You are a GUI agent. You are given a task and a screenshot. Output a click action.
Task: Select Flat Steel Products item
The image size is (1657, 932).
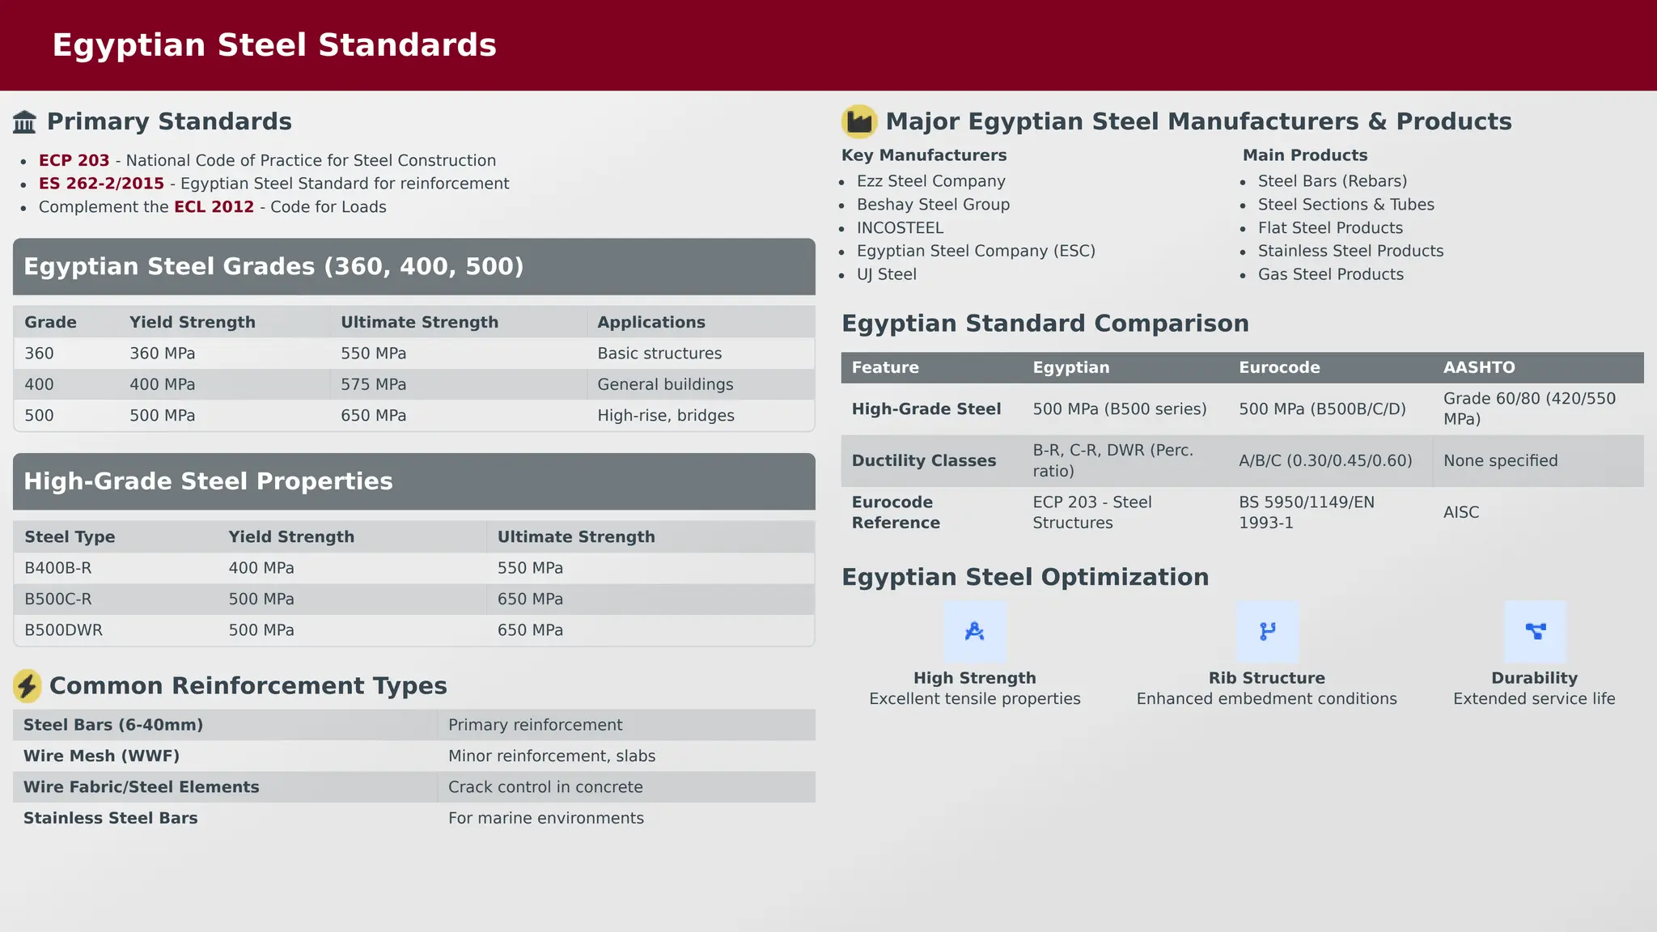tap(1331, 228)
